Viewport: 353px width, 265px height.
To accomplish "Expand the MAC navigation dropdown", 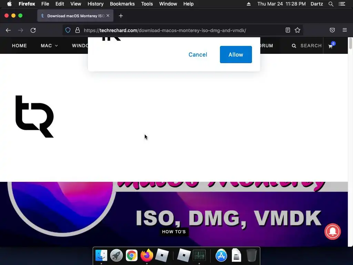I will click(49, 46).
